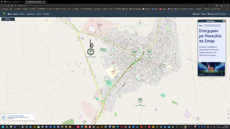The image size is (230, 129).
Task: Open a new browser tab
Action: 47,2
